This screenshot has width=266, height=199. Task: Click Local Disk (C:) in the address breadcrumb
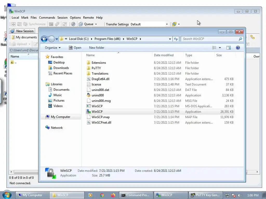[79, 39]
